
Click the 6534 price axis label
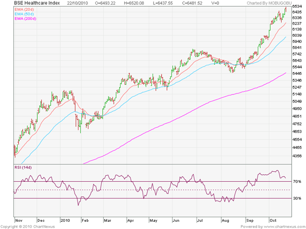coord(297,6)
